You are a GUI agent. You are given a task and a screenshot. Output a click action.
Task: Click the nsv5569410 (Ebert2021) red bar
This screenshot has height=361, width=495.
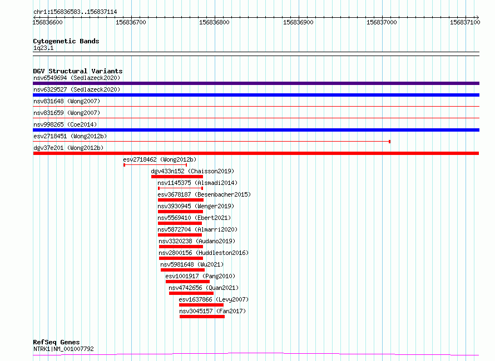[180, 223]
